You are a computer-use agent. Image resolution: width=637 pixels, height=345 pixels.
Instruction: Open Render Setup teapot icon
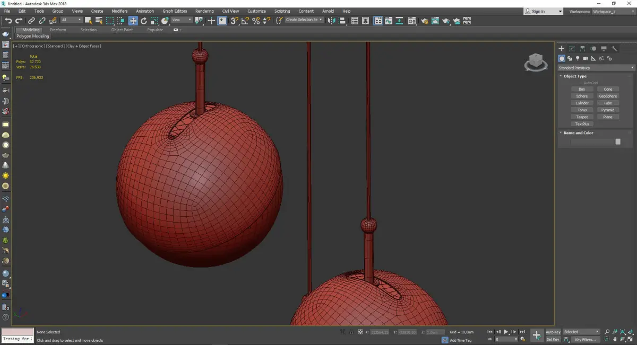[424, 21]
